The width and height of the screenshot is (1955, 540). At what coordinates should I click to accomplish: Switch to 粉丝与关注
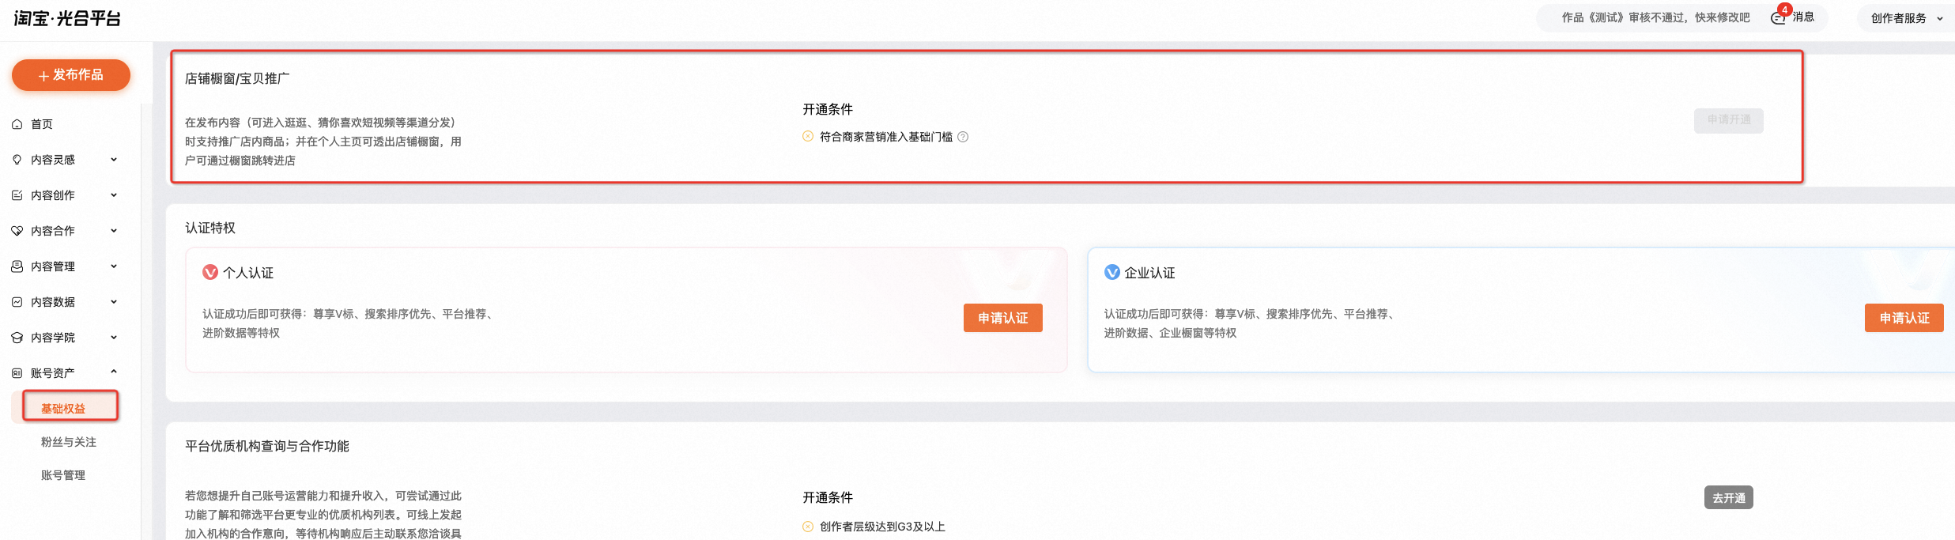[x=67, y=441]
